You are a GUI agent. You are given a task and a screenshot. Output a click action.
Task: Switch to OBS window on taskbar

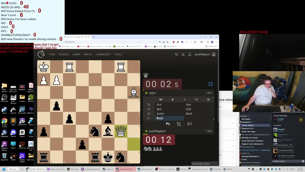(164, 169)
